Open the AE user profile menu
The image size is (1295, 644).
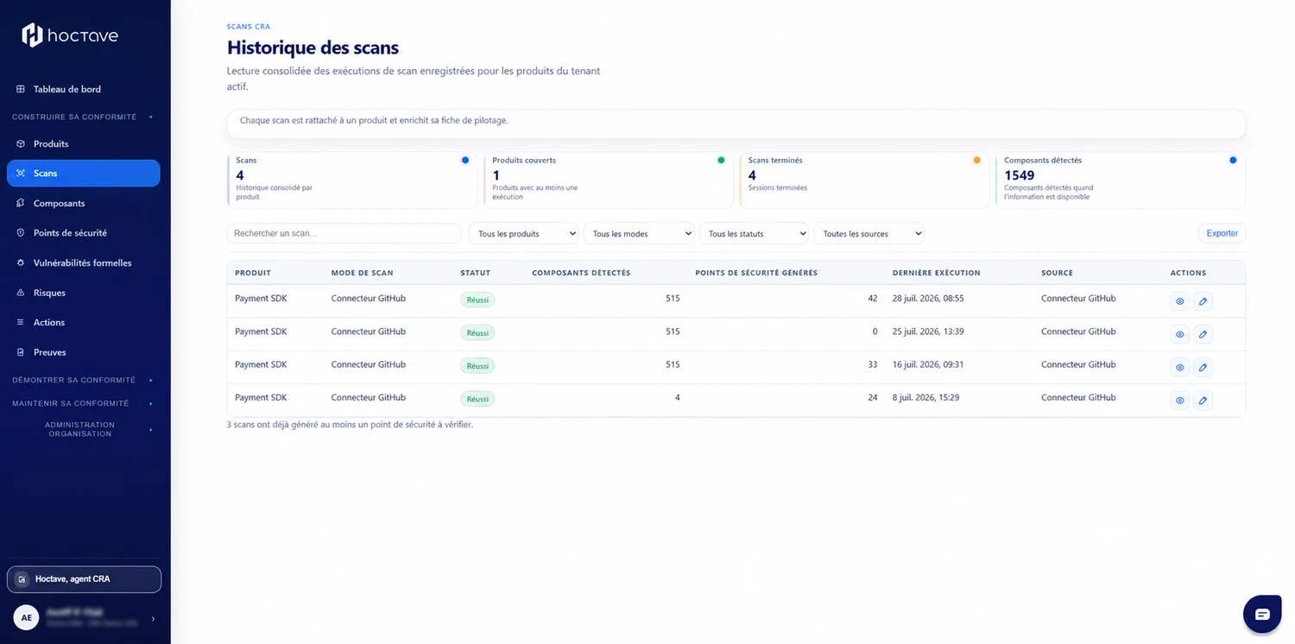point(84,618)
